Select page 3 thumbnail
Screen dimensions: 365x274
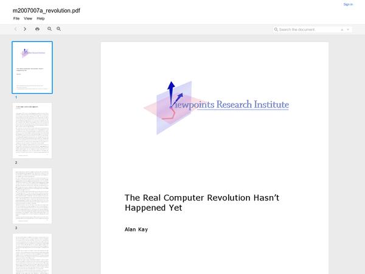(32, 196)
